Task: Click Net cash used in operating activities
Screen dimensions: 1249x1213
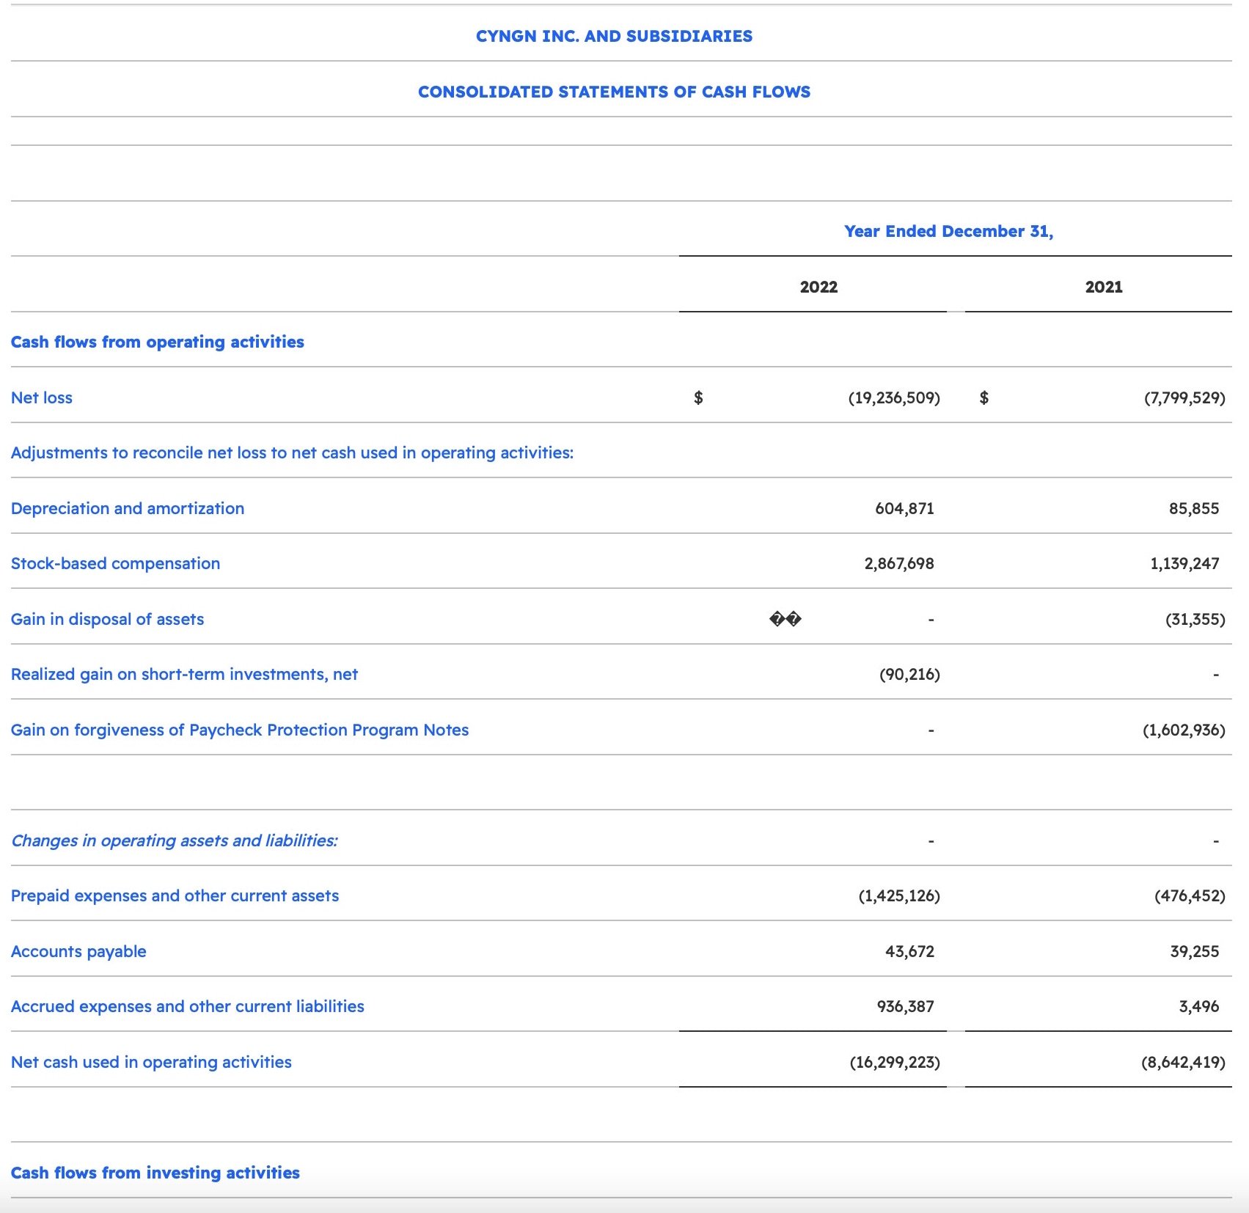Action: [x=151, y=1062]
